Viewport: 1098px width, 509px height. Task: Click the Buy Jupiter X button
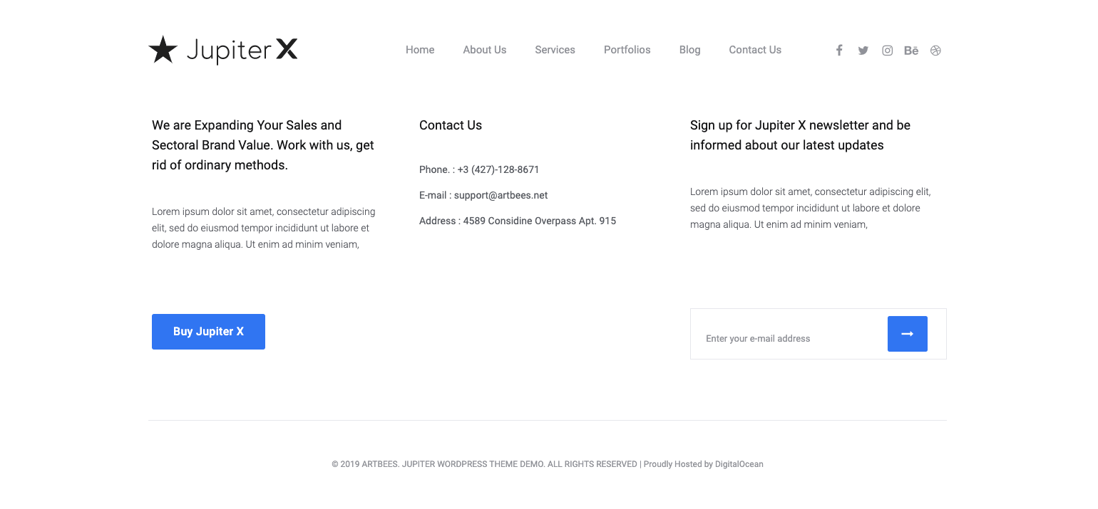[x=208, y=332]
